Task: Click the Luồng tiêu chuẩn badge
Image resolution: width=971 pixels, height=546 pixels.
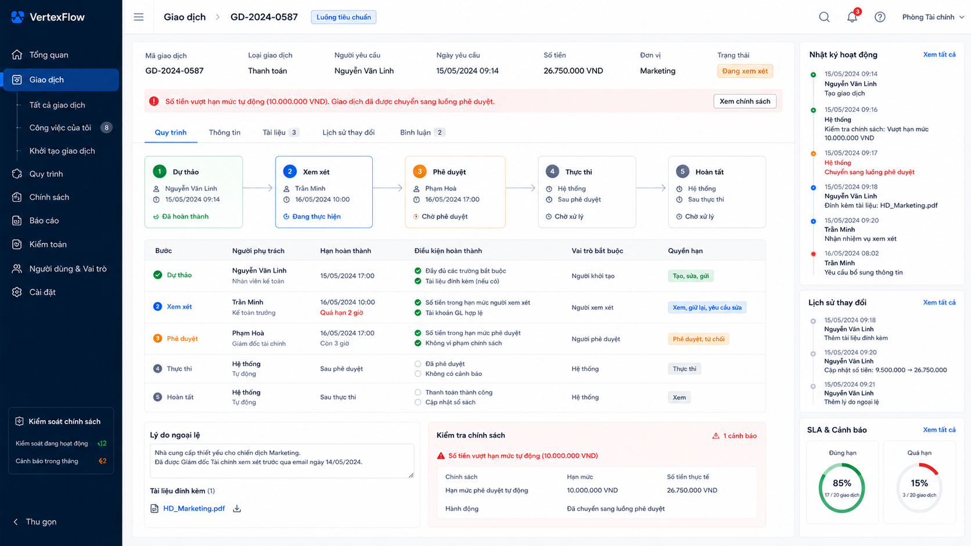Action: pos(344,17)
